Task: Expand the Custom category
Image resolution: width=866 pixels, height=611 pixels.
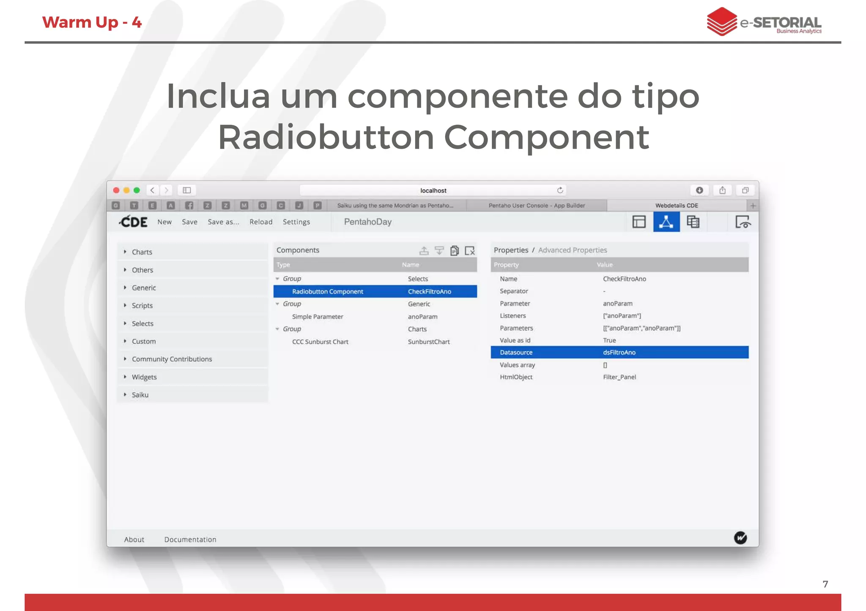Action: [192, 341]
